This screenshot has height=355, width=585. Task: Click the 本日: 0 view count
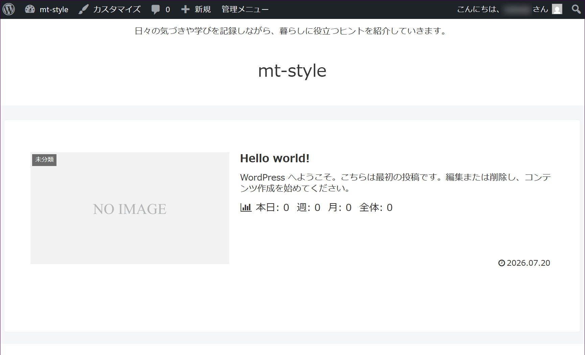pos(273,207)
